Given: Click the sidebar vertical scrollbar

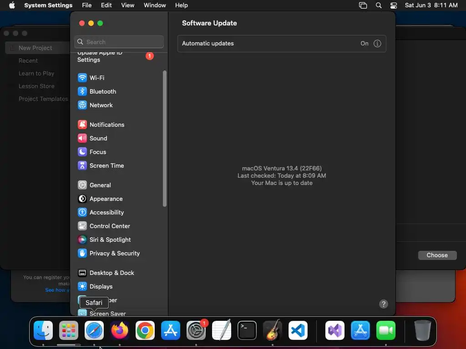Looking at the screenshot, I should click(165, 138).
